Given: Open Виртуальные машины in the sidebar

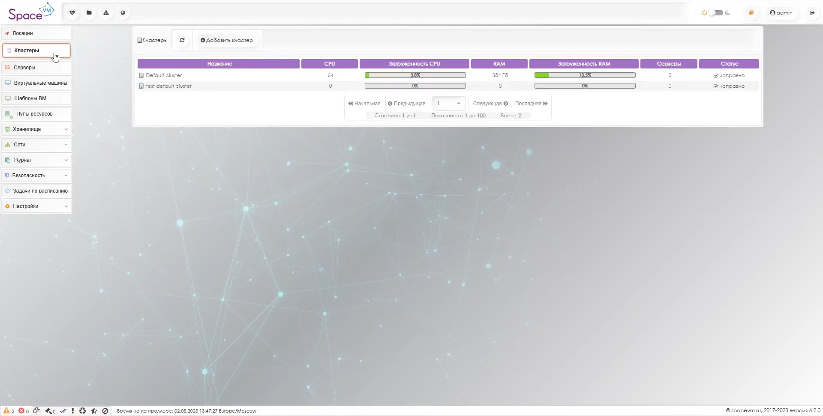Looking at the screenshot, I should click(36, 83).
